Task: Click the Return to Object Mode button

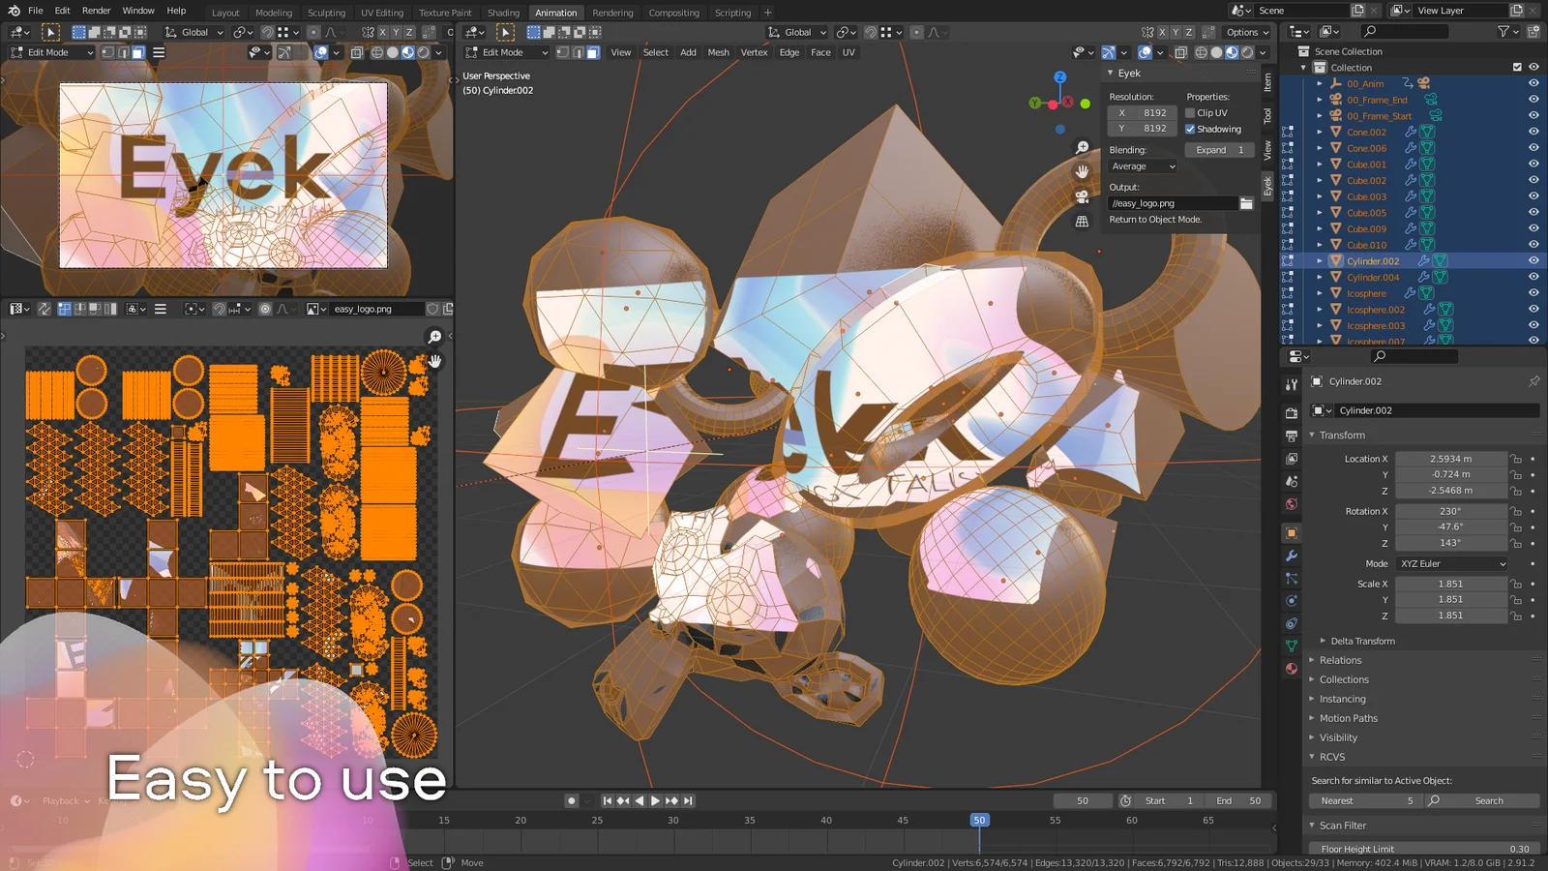Action: (1155, 220)
